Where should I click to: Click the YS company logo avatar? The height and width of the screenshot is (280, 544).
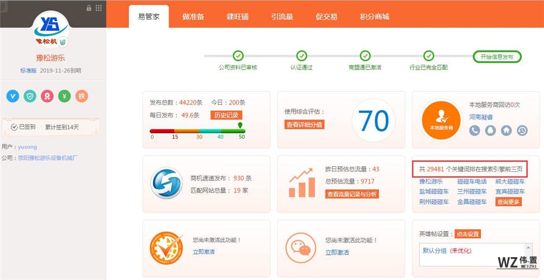pos(51,30)
